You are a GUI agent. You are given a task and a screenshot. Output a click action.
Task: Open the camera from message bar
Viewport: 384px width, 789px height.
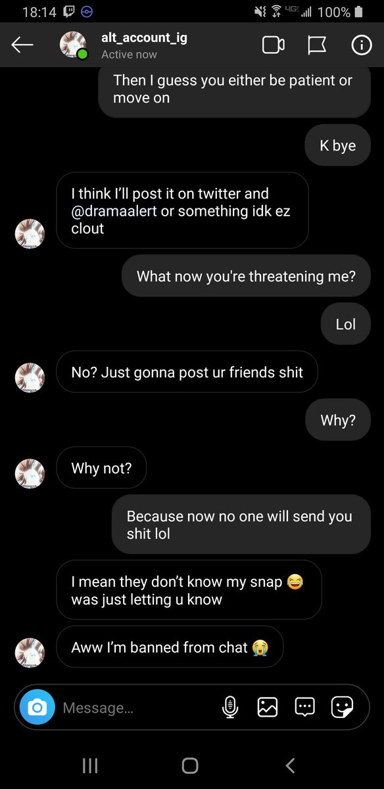[37, 707]
